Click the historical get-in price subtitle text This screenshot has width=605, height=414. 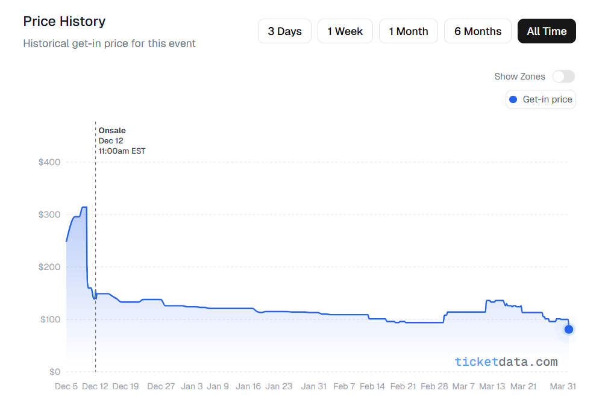[x=109, y=43]
